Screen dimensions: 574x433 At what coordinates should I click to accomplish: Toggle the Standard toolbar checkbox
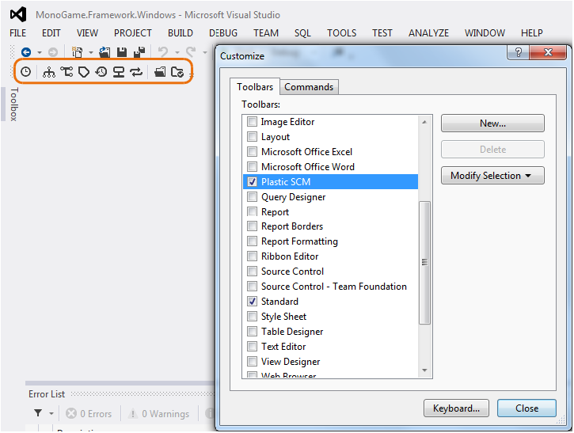coord(253,302)
